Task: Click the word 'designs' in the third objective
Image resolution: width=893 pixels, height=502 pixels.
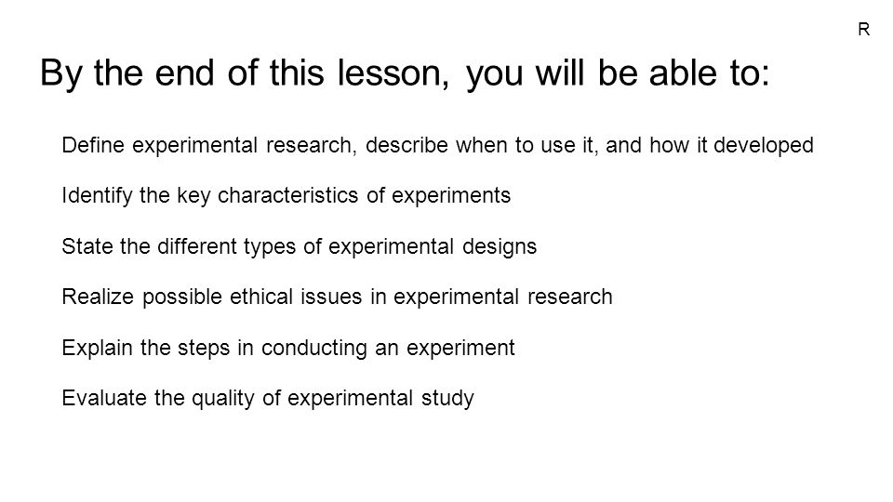Action: pos(500,247)
